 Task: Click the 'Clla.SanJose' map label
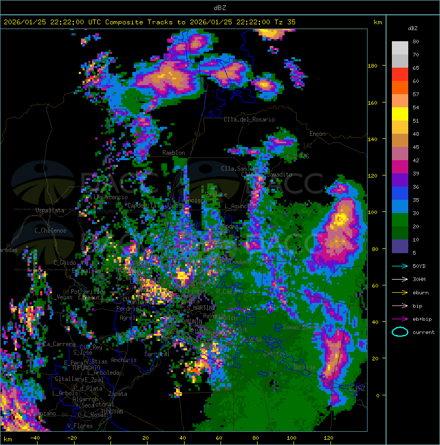click(240, 169)
